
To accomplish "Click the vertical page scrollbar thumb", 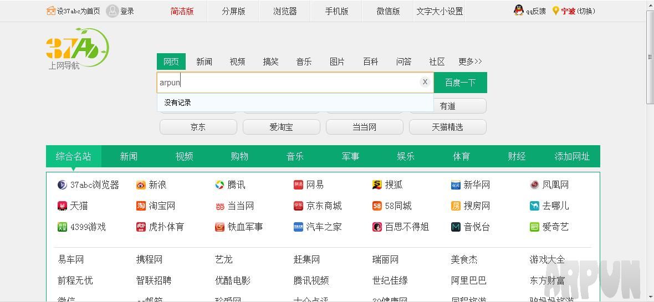I will click(650, 57).
